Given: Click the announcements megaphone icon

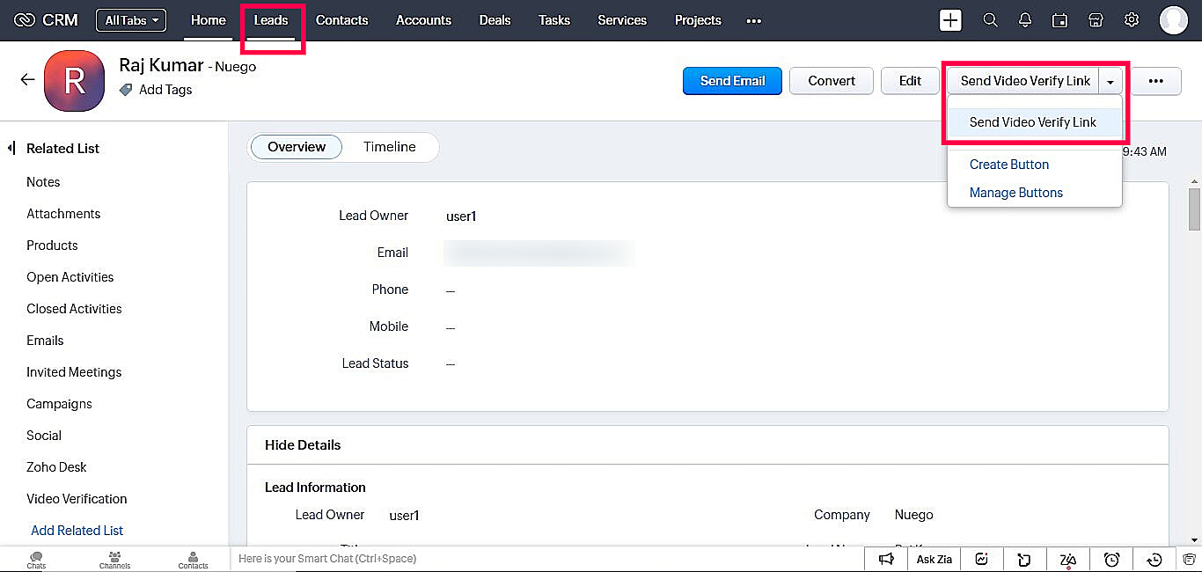Looking at the screenshot, I should (x=887, y=559).
